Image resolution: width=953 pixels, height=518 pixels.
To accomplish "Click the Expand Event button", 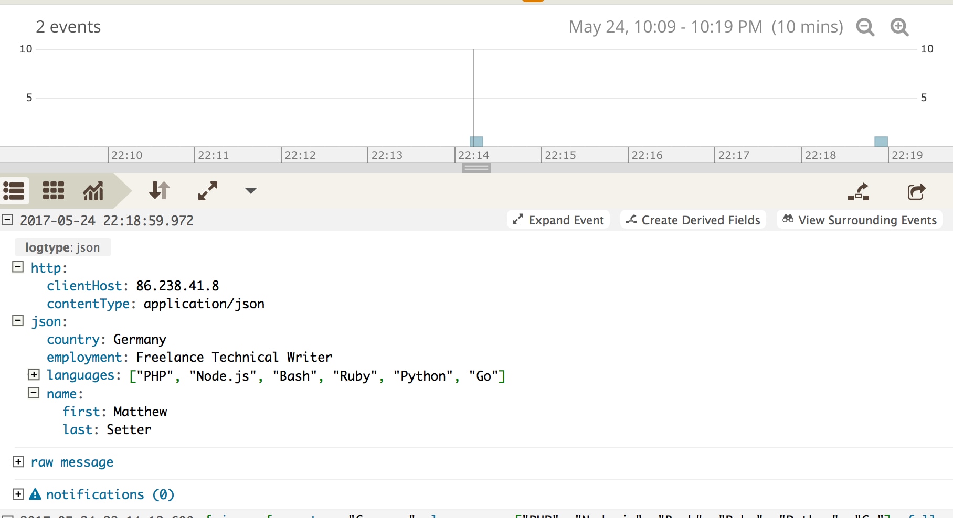I will pos(558,220).
